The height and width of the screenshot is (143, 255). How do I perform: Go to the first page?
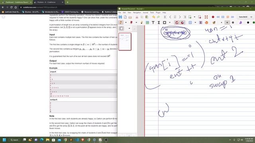165,17
